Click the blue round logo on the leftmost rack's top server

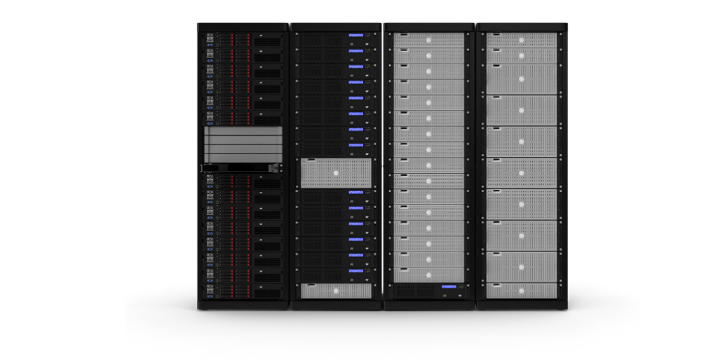click(x=210, y=45)
